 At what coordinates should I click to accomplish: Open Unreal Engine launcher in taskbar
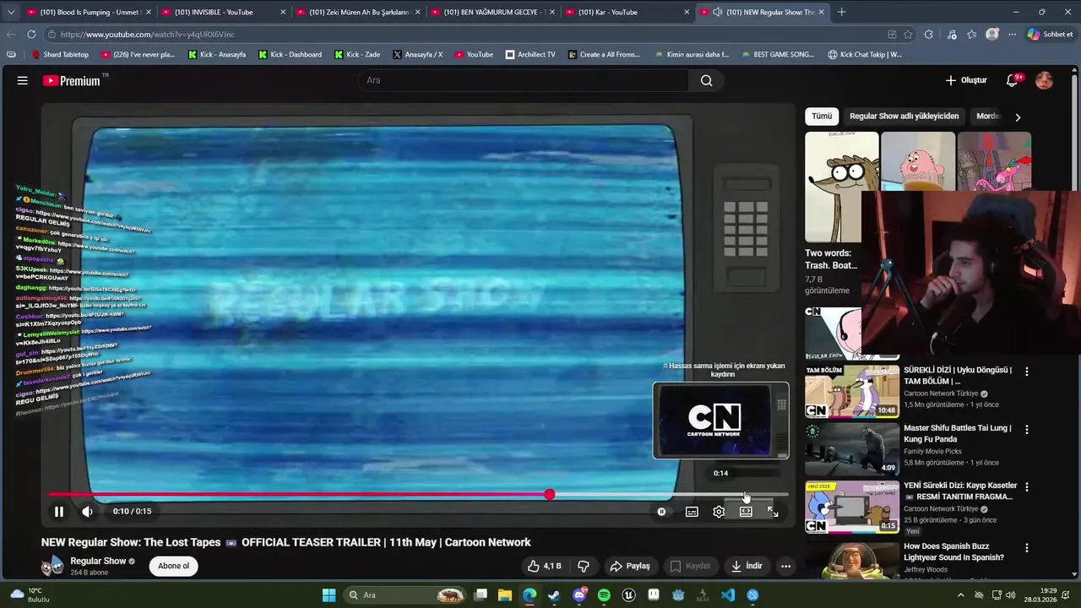pos(628,595)
